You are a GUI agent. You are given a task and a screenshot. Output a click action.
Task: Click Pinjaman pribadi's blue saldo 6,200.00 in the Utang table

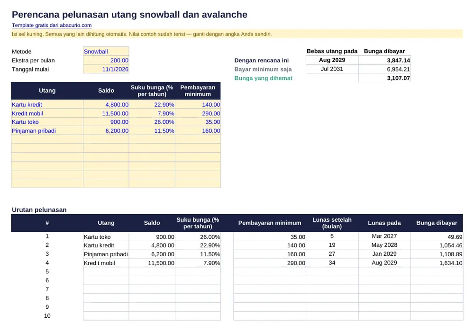click(106, 131)
